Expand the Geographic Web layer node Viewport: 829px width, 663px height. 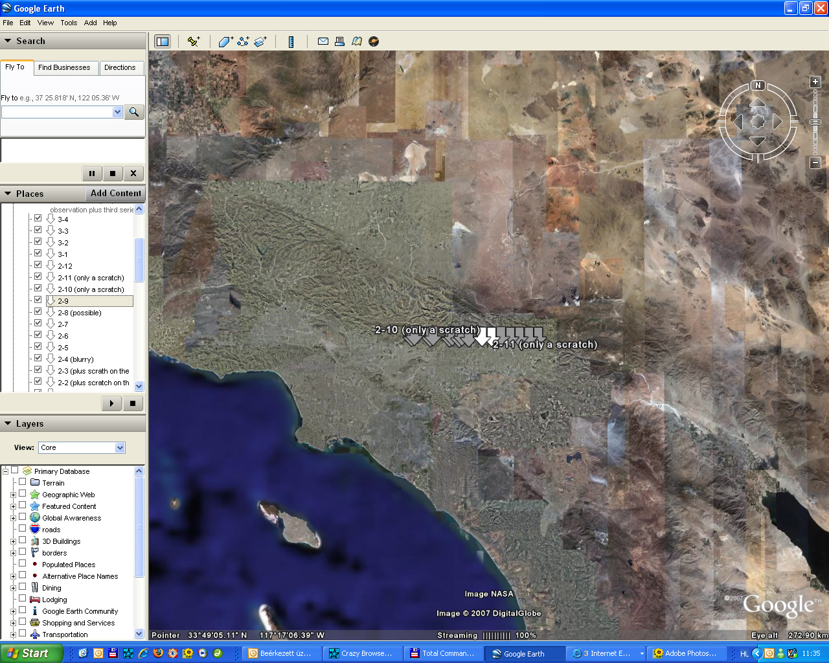(x=13, y=495)
